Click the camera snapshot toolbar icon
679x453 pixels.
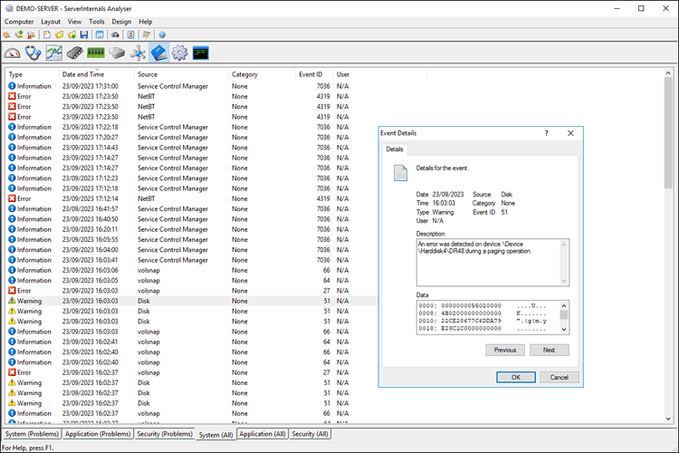coord(115,34)
